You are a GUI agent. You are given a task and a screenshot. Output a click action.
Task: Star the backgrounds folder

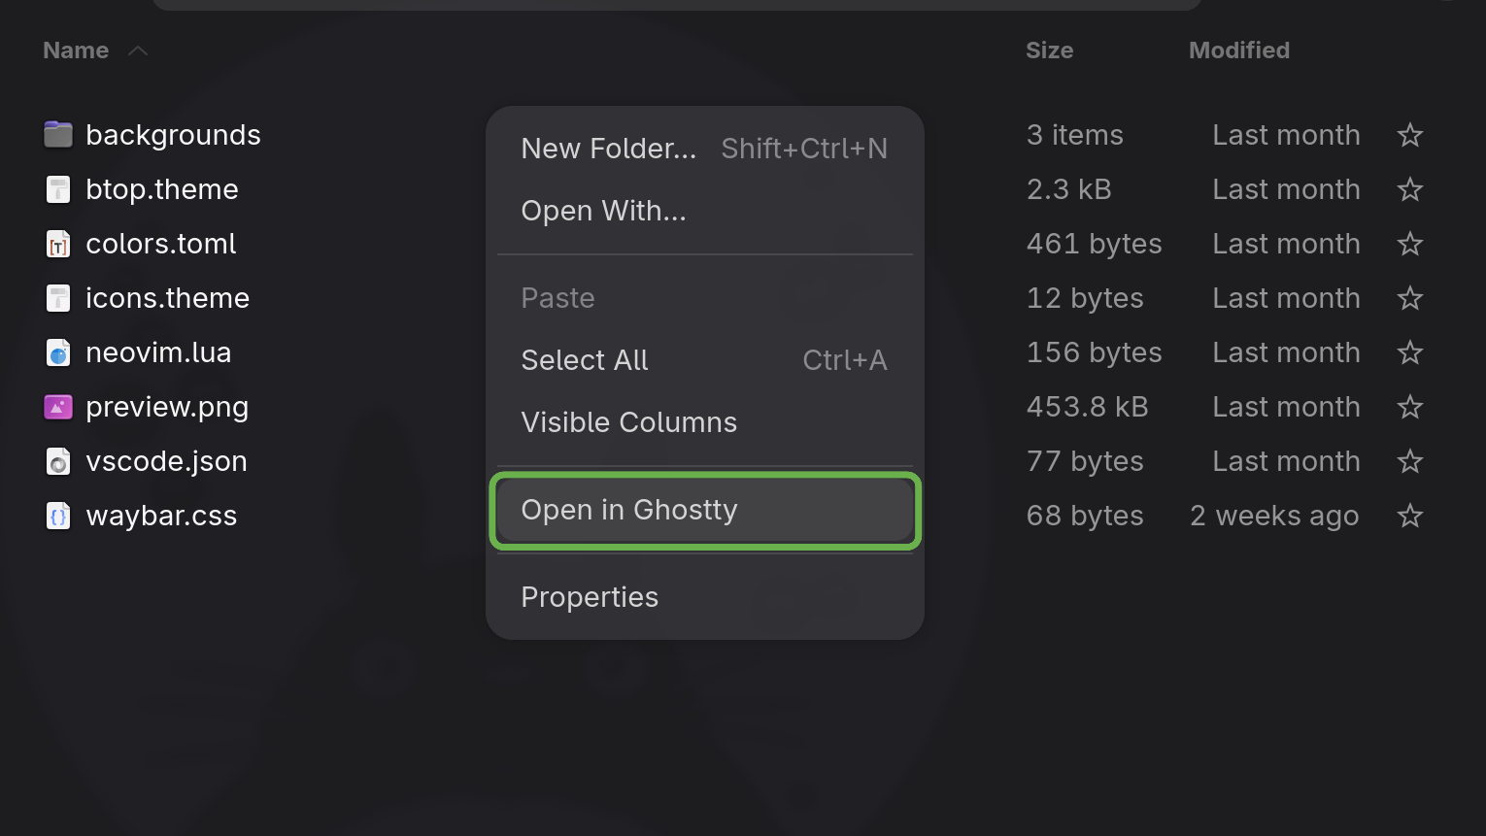(1410, 135)
